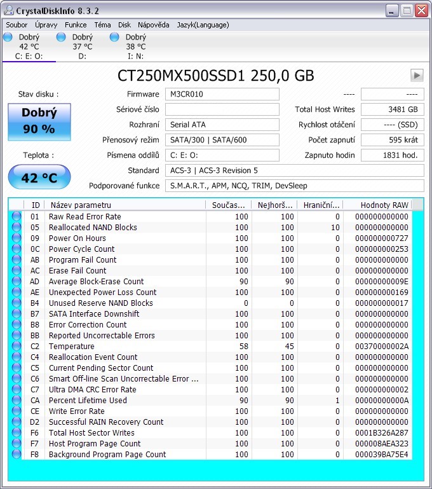Click the Název parametru column header

coord(125,205)
